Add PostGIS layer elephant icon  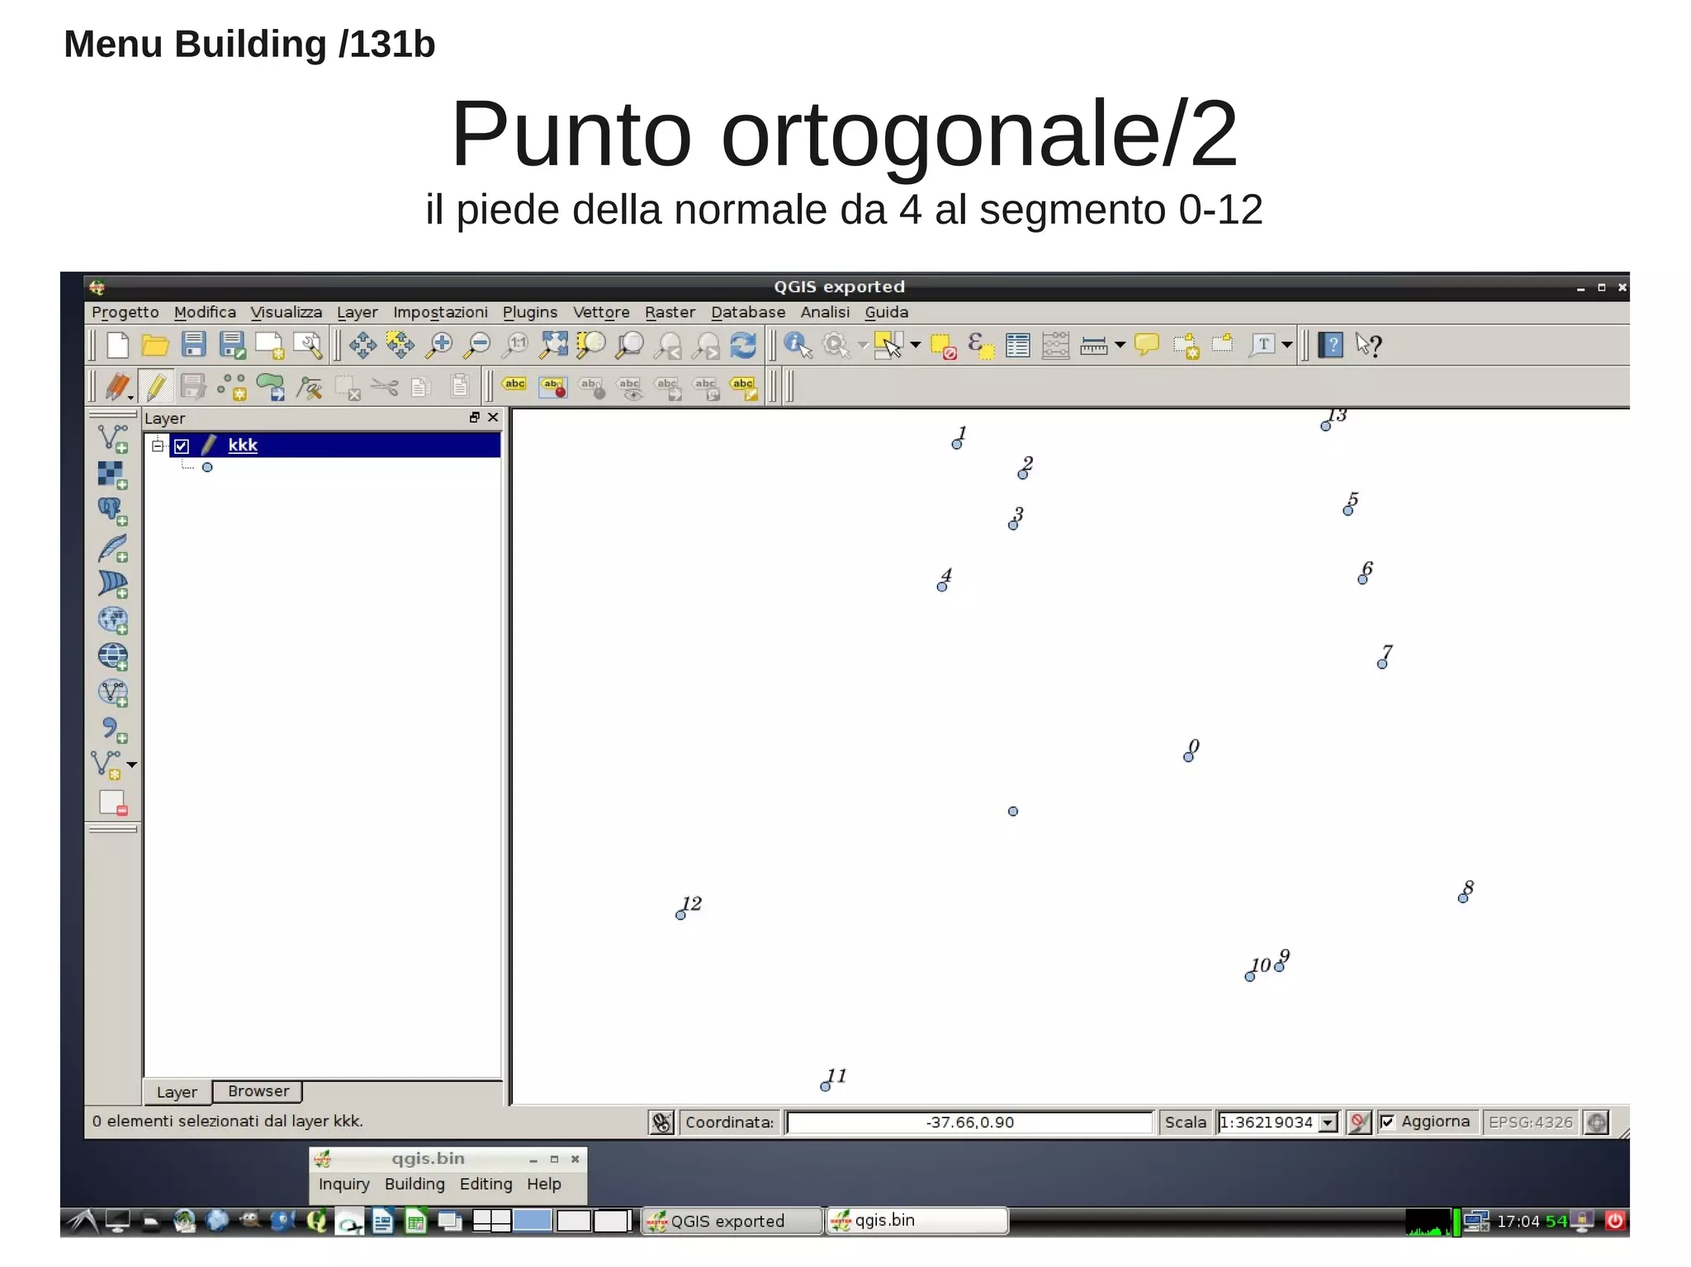[111, 511]
